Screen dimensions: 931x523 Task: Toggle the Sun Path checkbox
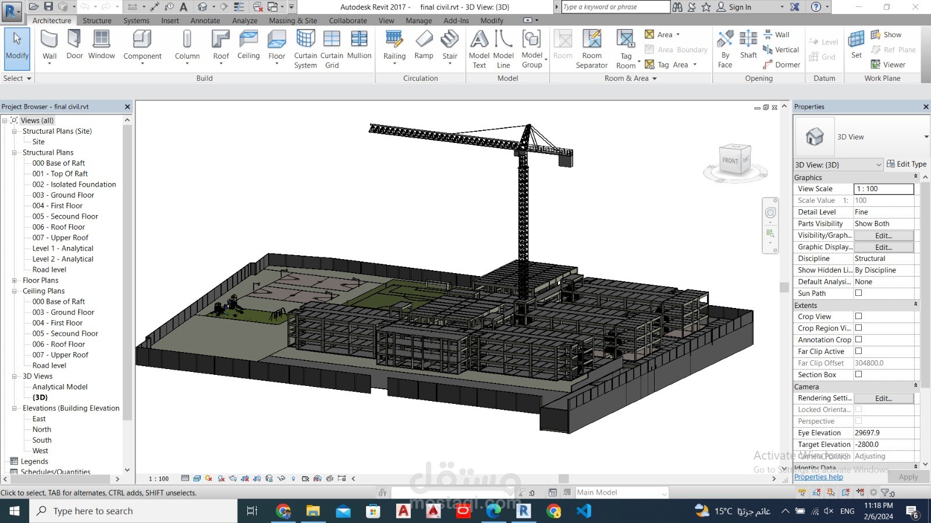pos(858,293)
